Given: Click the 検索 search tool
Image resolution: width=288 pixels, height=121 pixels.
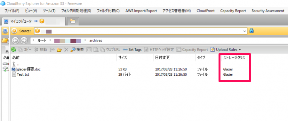Looking at the screenshot, I should pos(77,50).
